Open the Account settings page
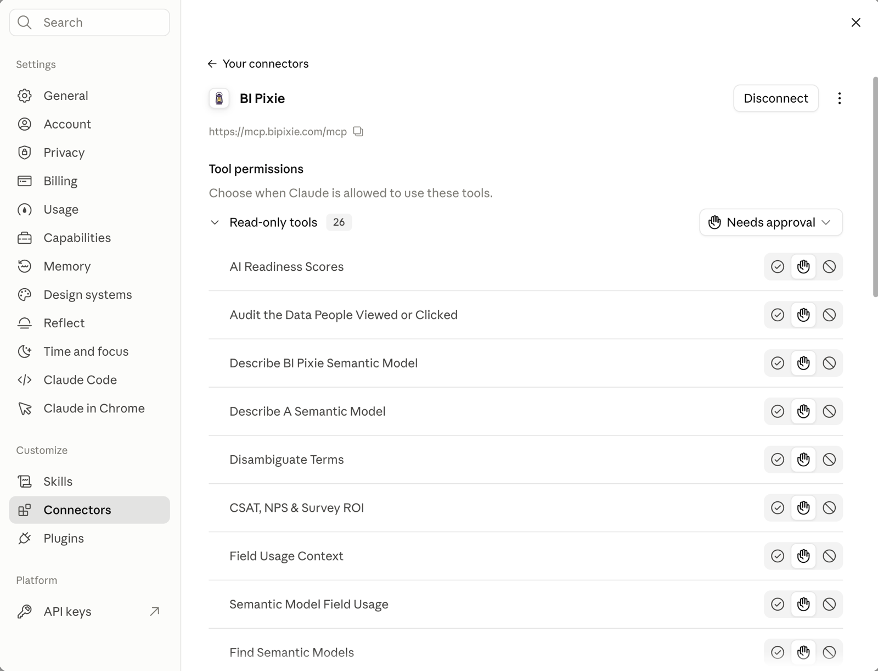The width and height of the screenshot is (878, 671). [x=89, y=124]
